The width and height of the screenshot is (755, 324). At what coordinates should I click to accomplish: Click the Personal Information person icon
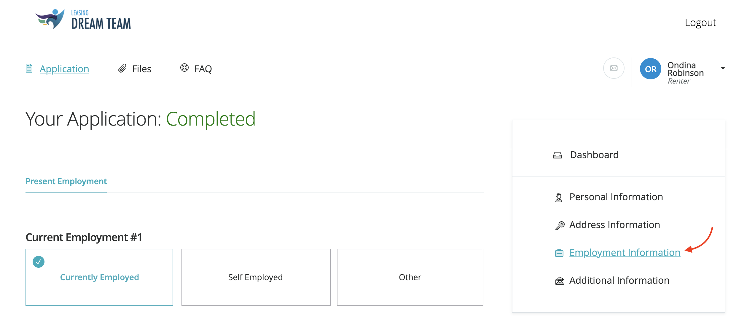(x=559, y=198)
